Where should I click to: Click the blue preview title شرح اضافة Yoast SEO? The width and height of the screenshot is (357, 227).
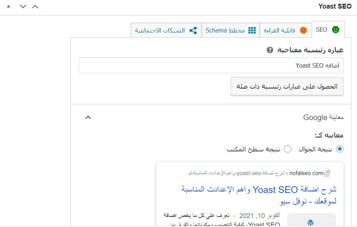(x=259, y=196)
